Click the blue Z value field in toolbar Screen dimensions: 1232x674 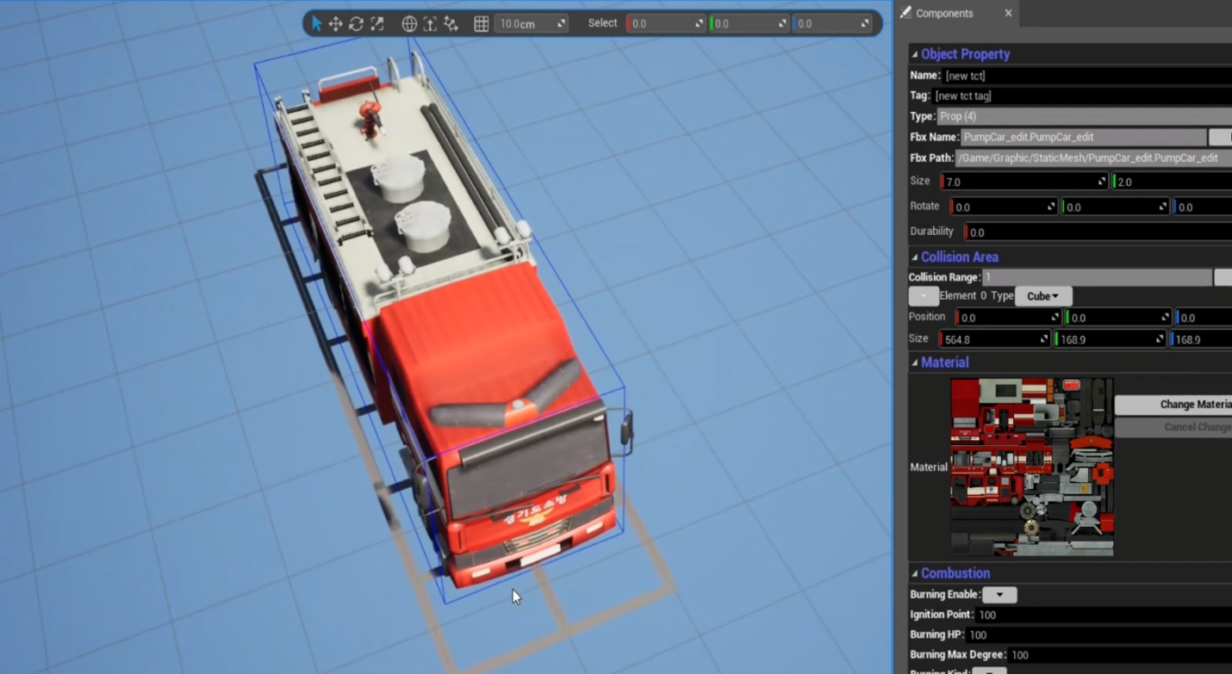pyautogui.click(x=832, y=24)
